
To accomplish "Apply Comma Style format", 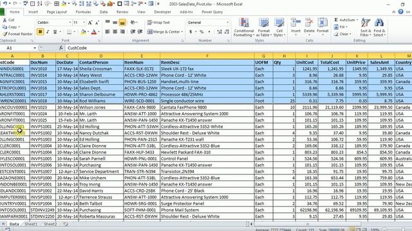I will point(209,32).
